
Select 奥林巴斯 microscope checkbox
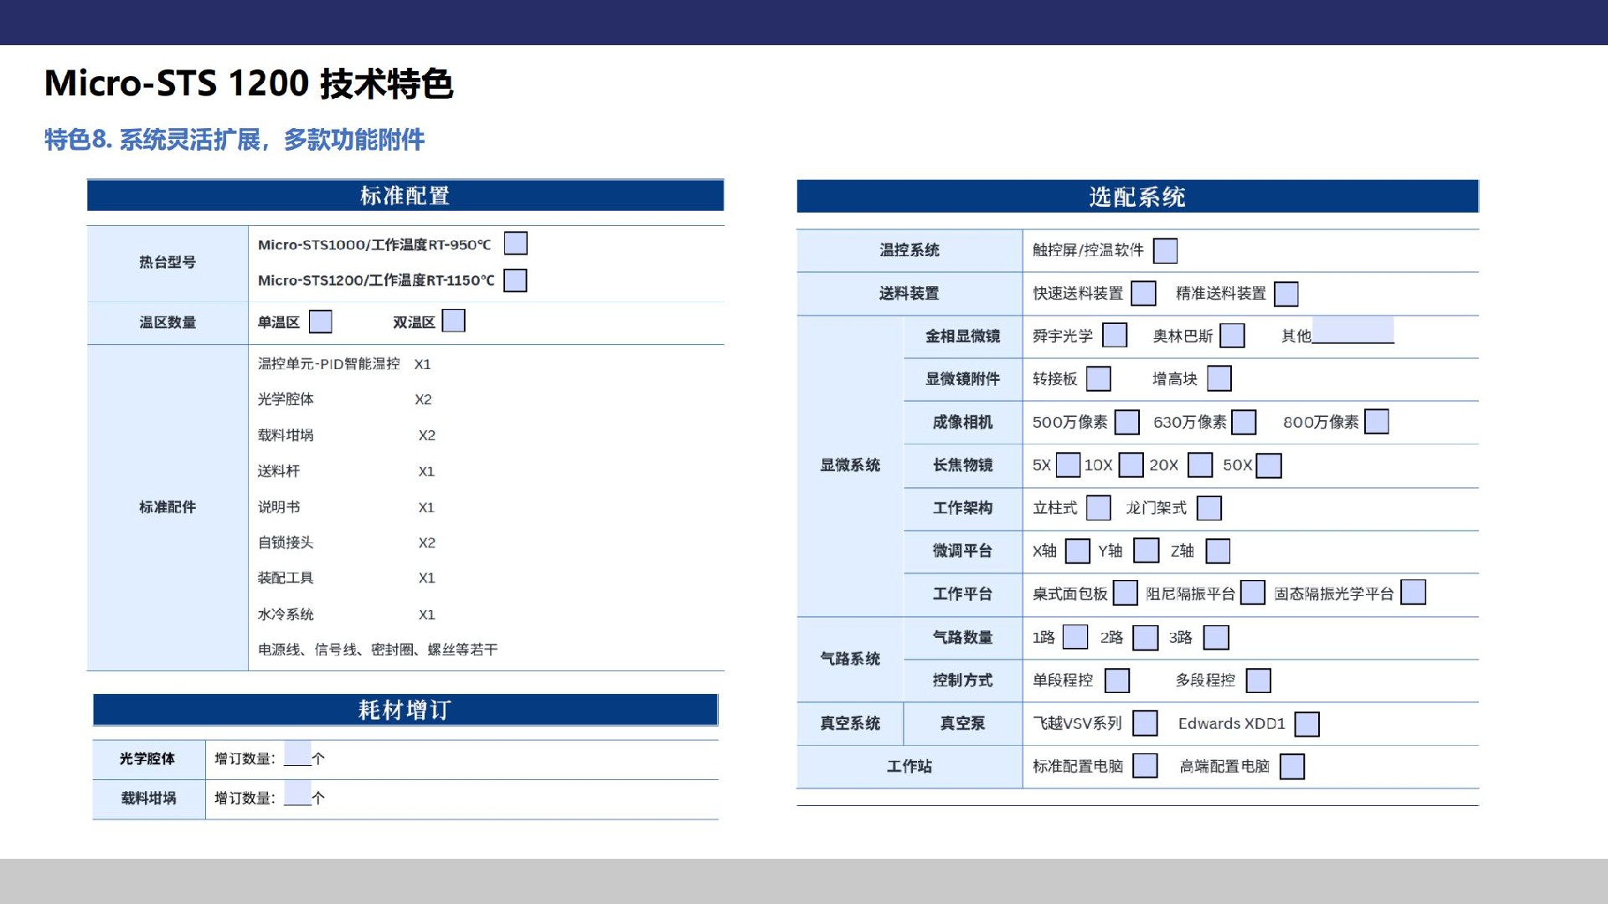(x=1232, y=336)
